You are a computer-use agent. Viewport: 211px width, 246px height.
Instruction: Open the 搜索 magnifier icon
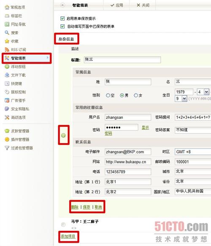click(x=7, y=32)
